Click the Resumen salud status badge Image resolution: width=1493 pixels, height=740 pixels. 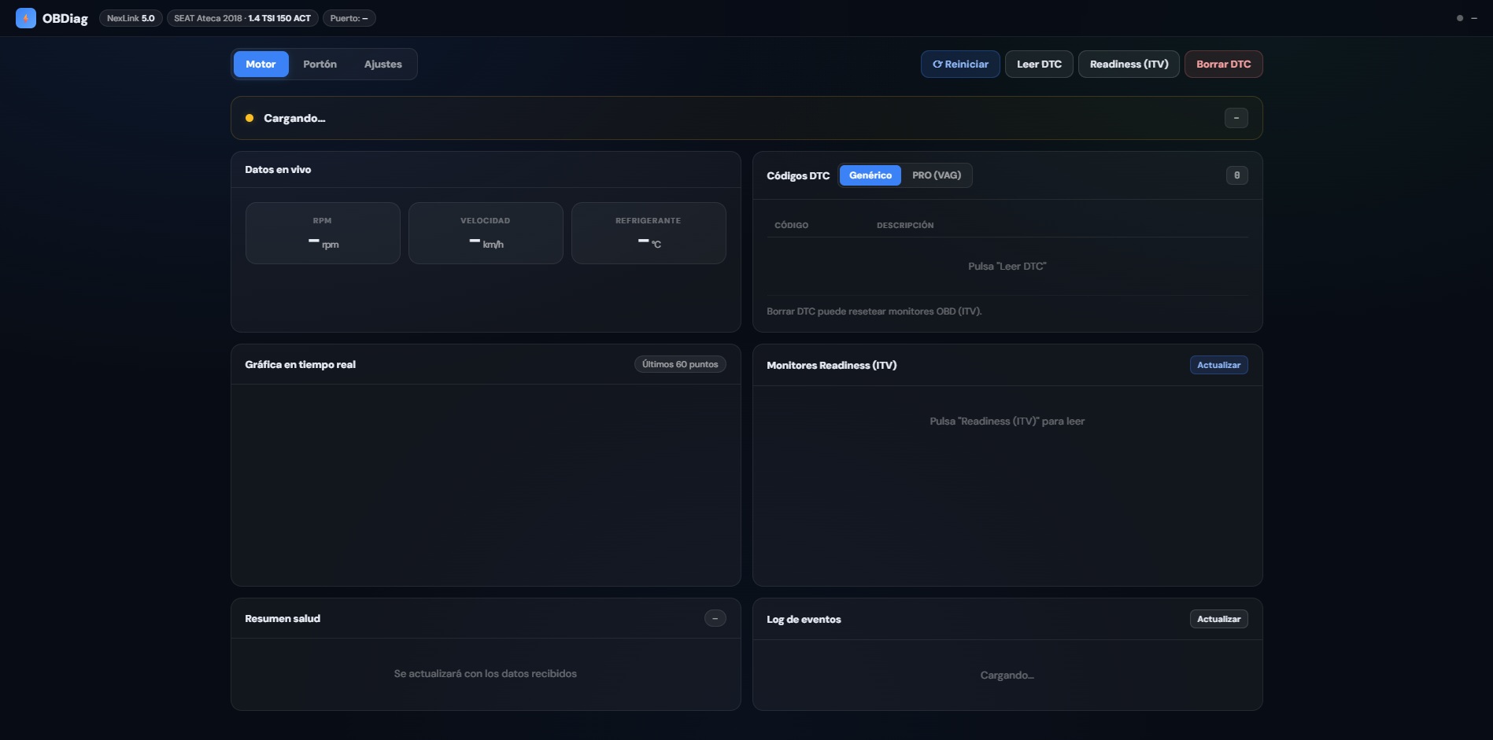tap(715, 619)
